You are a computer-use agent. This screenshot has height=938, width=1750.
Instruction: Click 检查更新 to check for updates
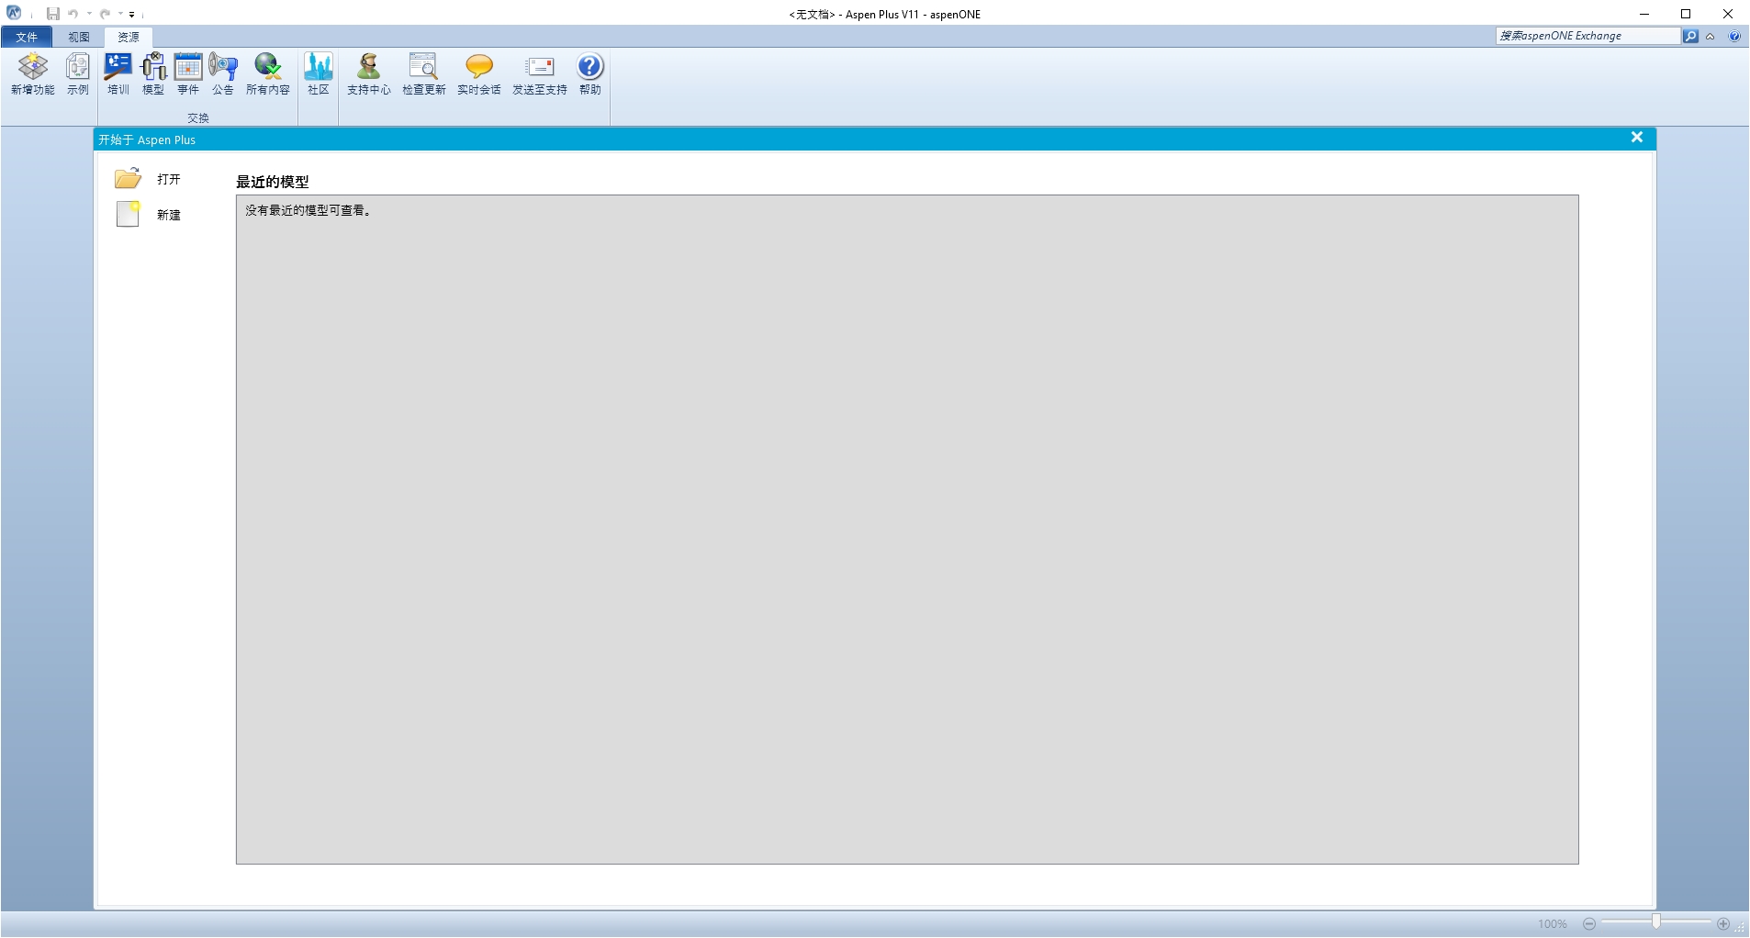423,73
